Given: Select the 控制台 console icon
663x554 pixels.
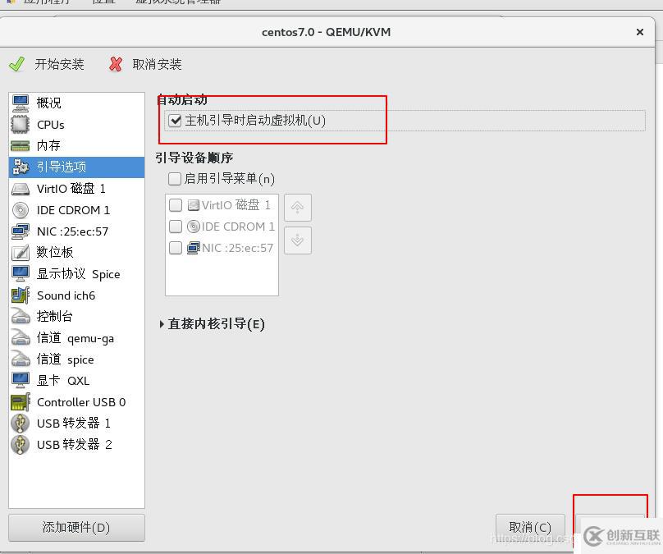Looking at the screenshot, I should (21, 316).
